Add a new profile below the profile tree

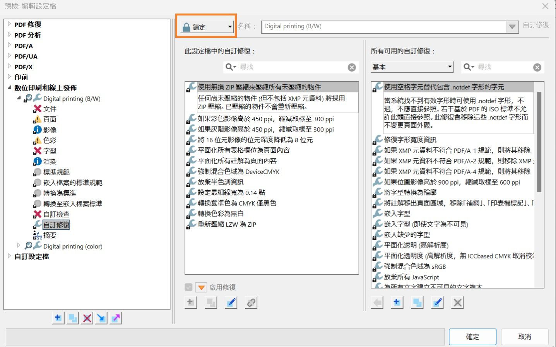click(x=58, y=318)
